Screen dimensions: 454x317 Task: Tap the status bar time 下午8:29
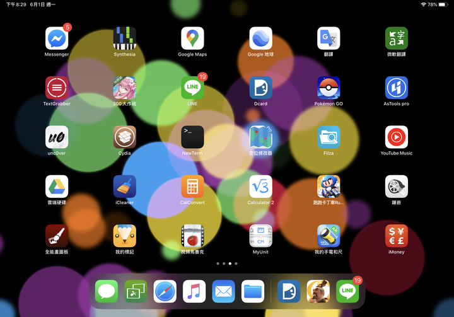16,4
